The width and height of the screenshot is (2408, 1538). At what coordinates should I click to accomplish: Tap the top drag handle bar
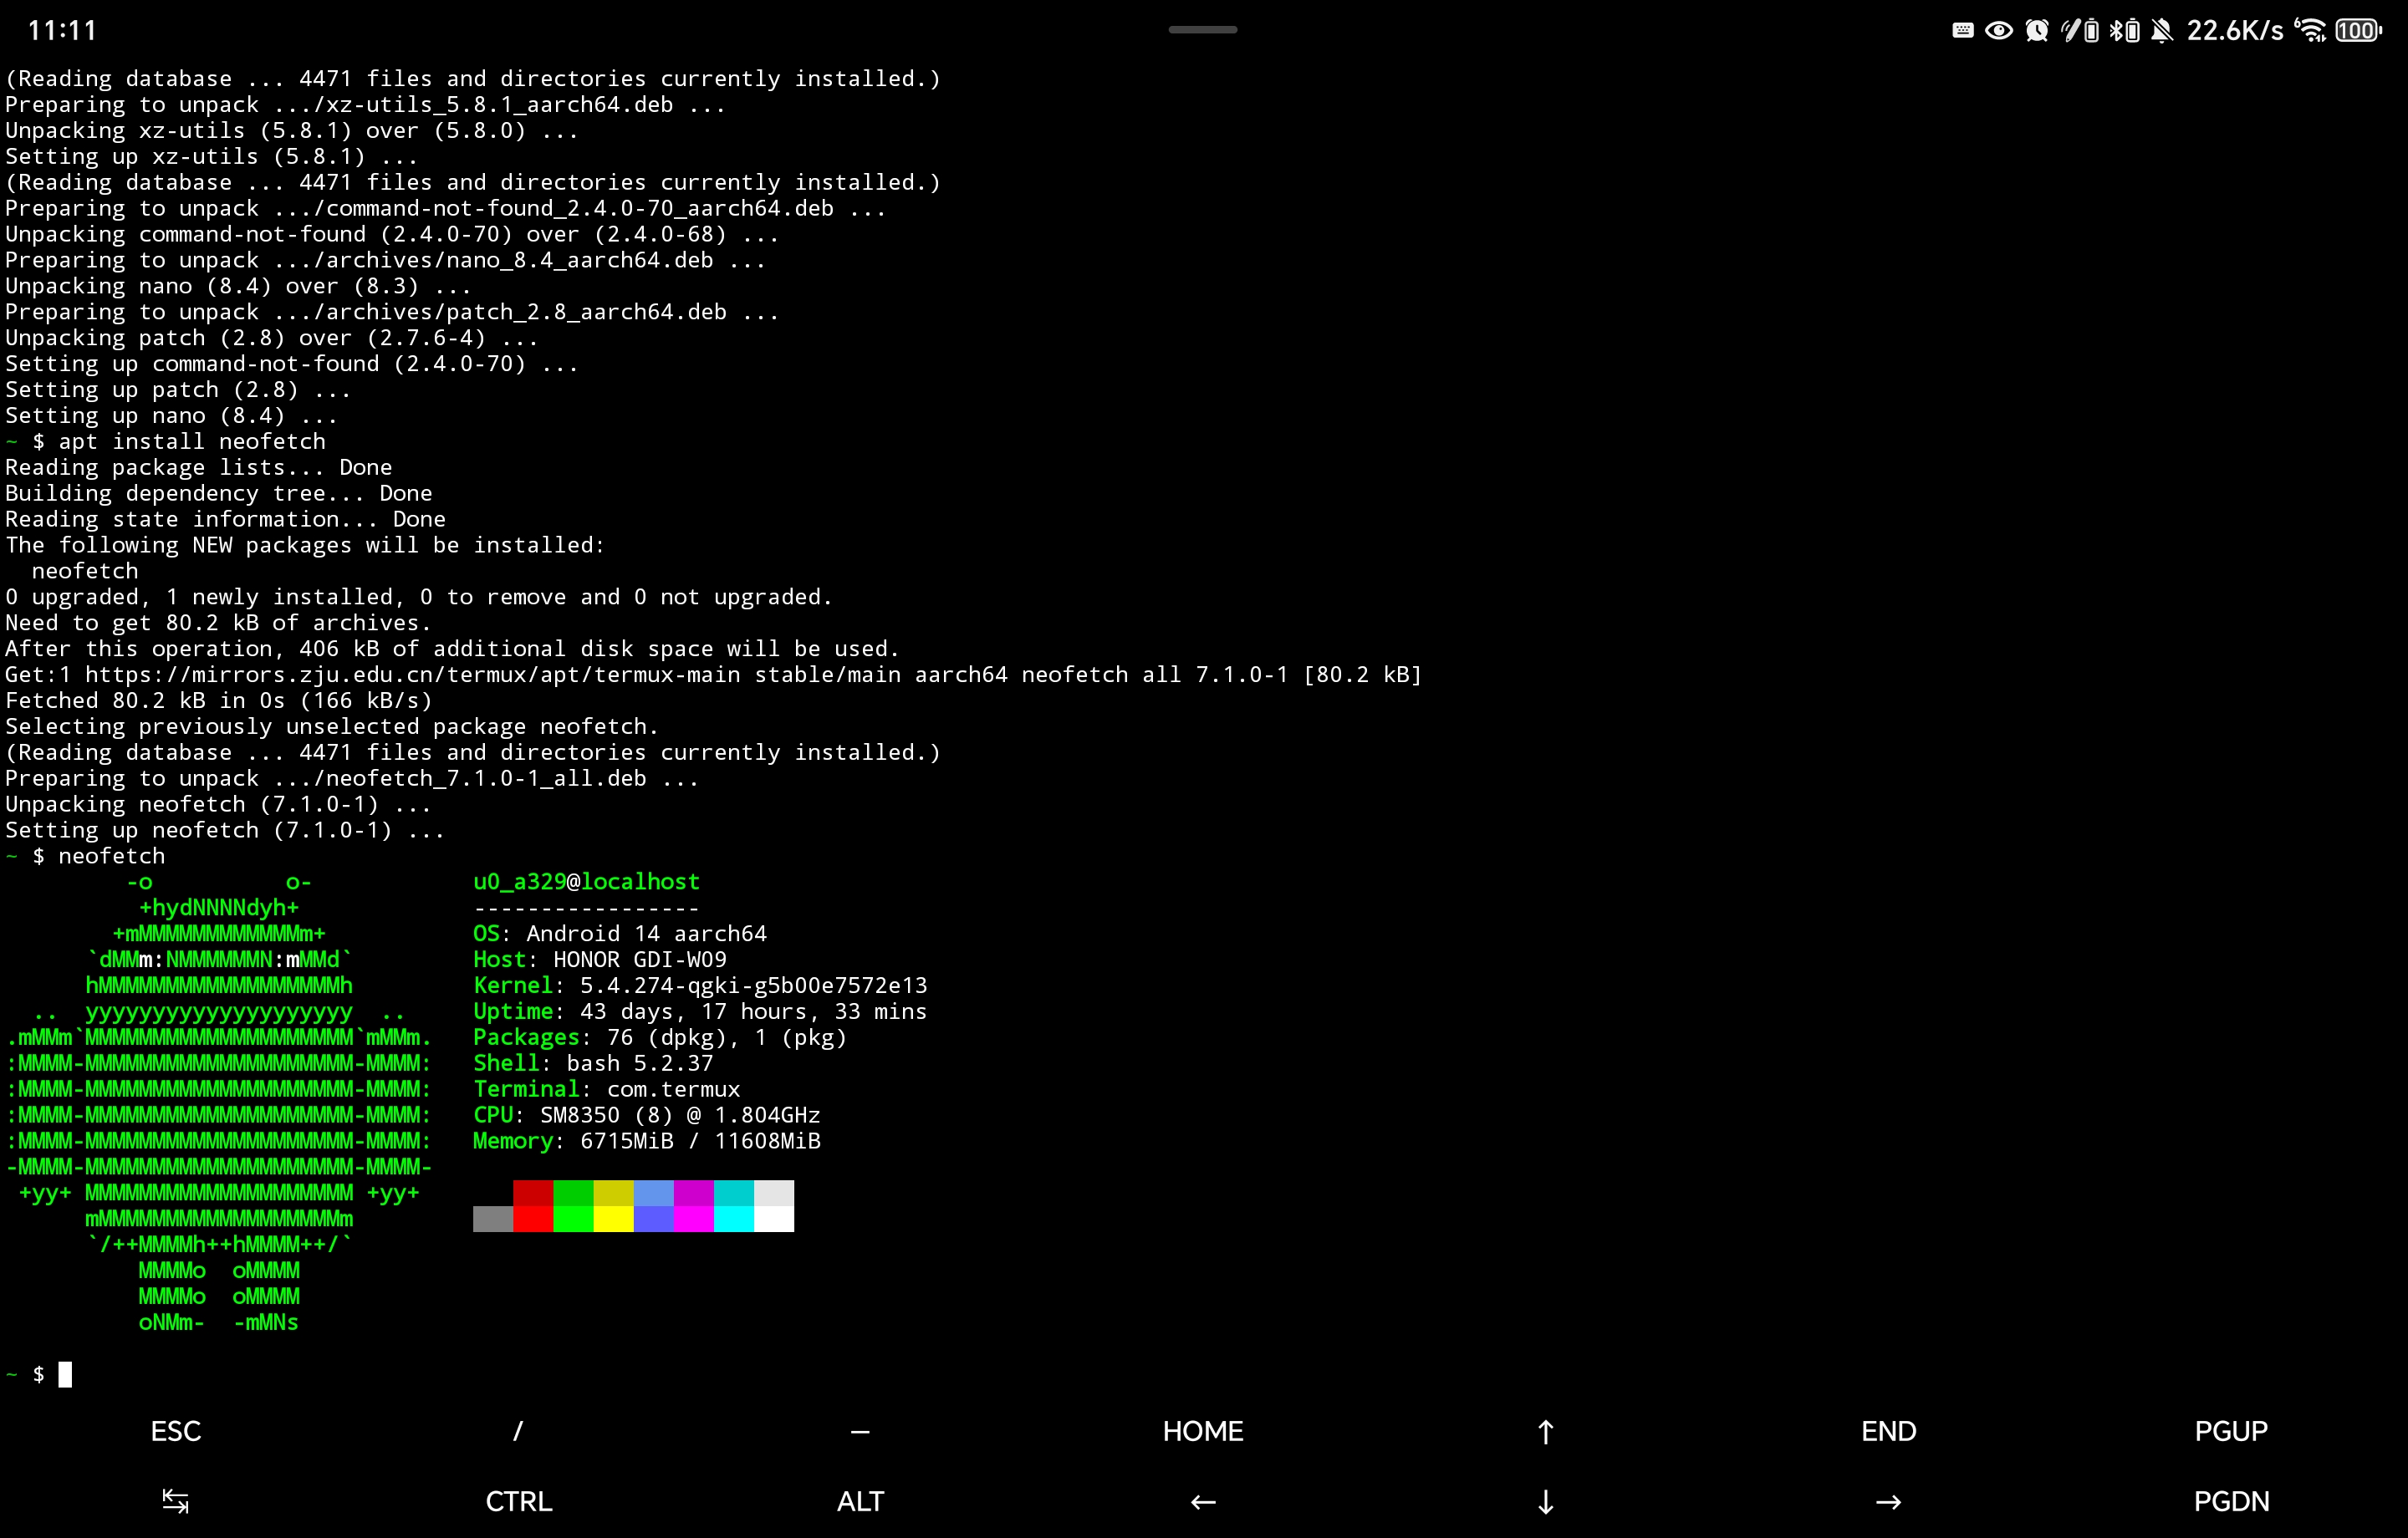[1203, 30]
